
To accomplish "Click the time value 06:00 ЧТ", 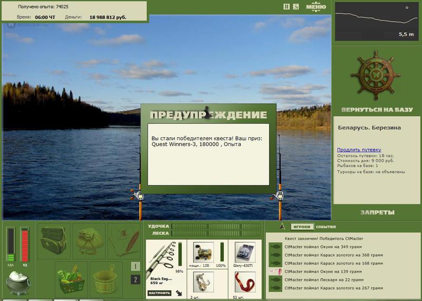I will (x=45, y=17).
